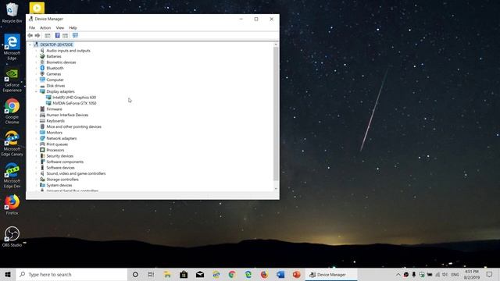Collapse the Display adapters category
Screen dimensions: 500x281
[36, 91]
